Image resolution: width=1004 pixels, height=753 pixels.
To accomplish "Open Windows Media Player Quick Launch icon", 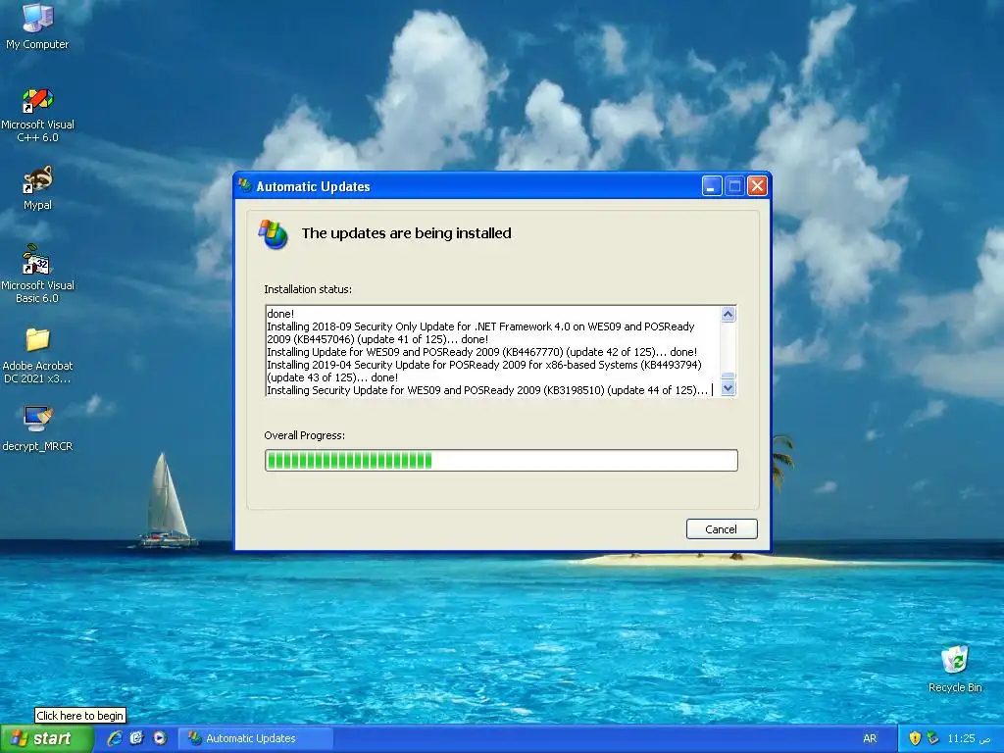I will pyautogui.click(x=160, y=738).
